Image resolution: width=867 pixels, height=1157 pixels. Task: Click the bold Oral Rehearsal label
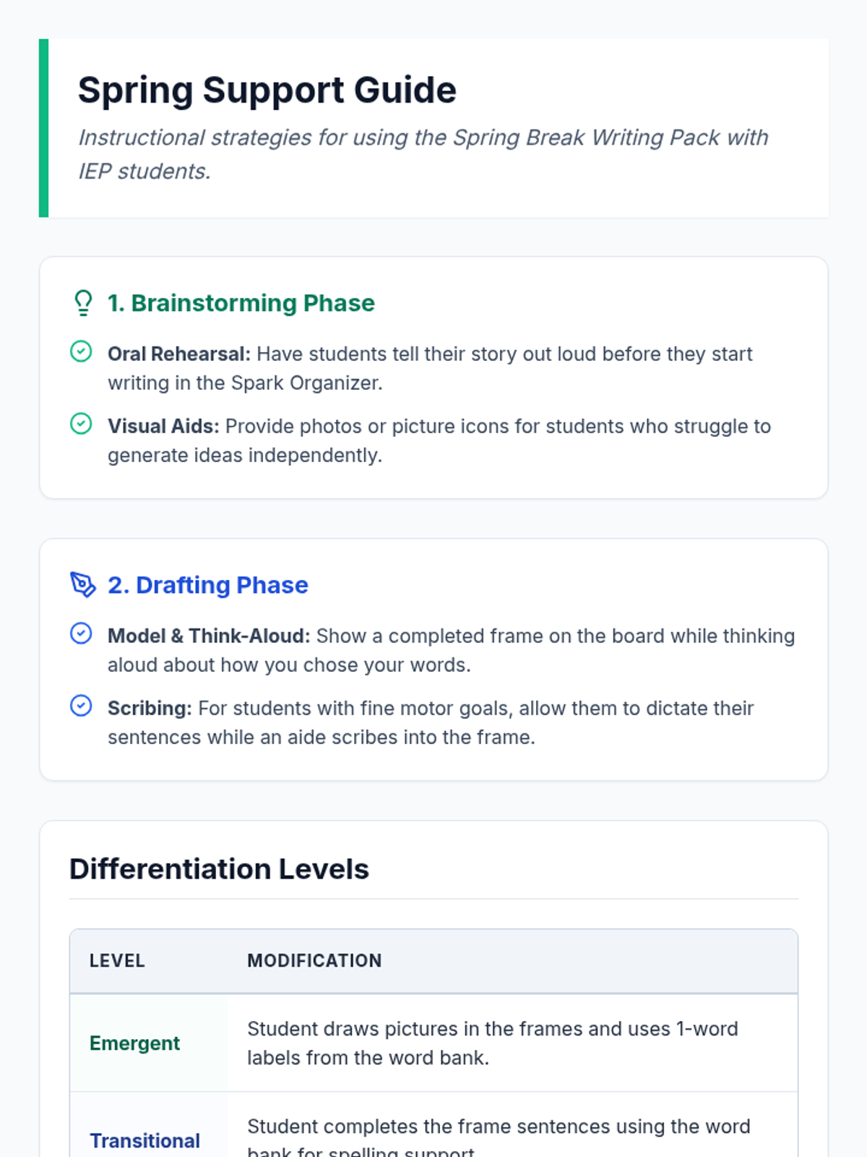(178, 354)
